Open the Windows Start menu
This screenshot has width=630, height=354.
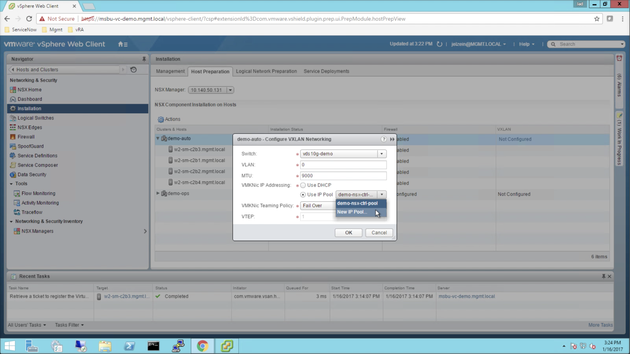pyautogui.click(x=9, y=346)
